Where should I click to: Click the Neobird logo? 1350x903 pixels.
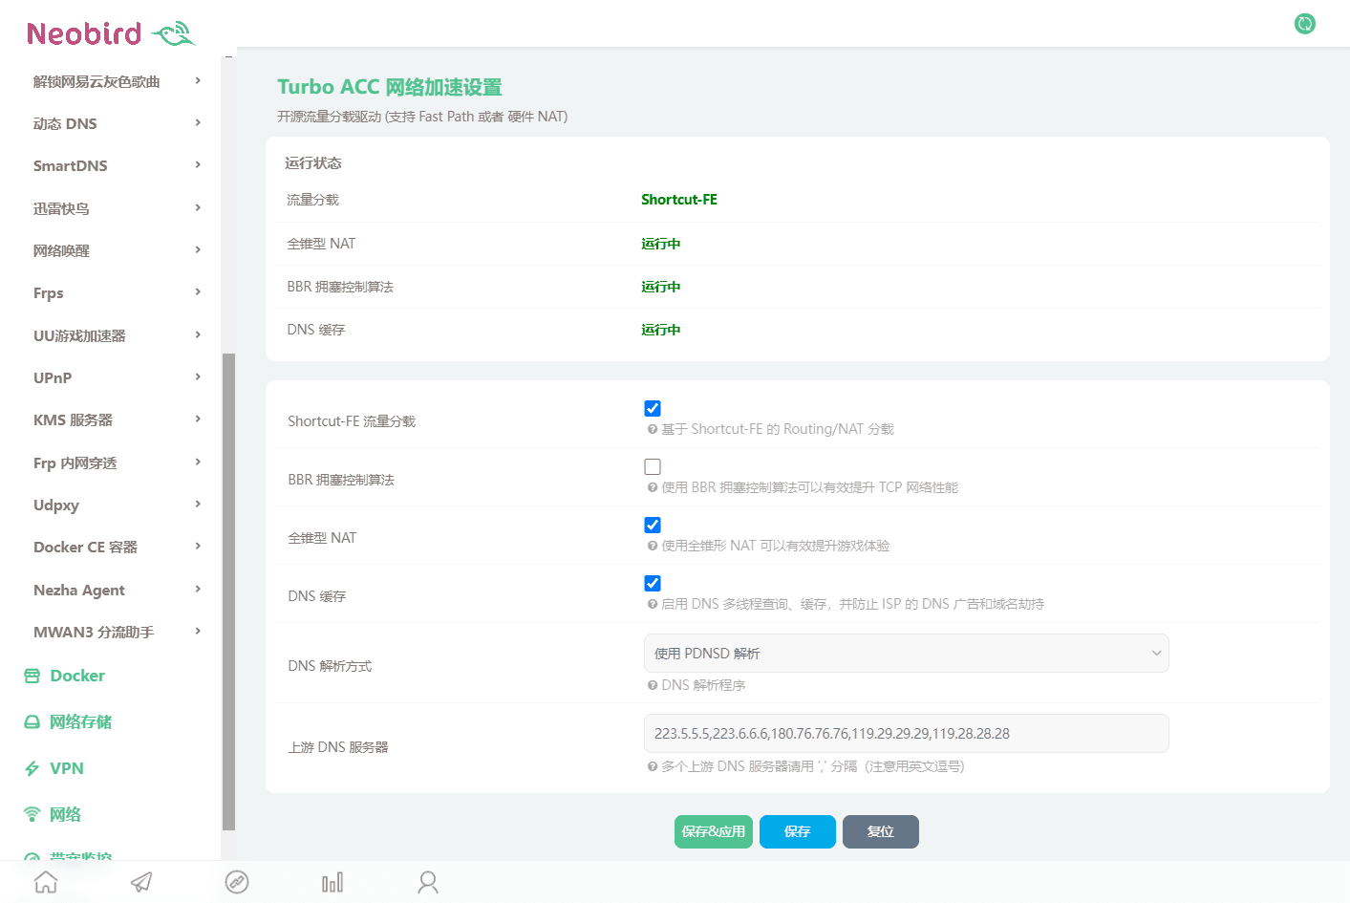111,34
